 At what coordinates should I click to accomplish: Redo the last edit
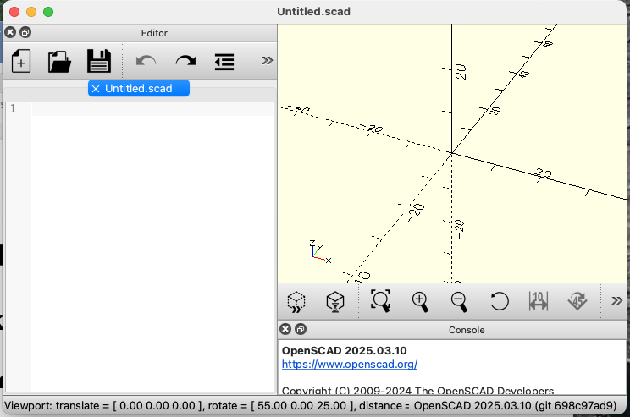click(x=185, y=61)
